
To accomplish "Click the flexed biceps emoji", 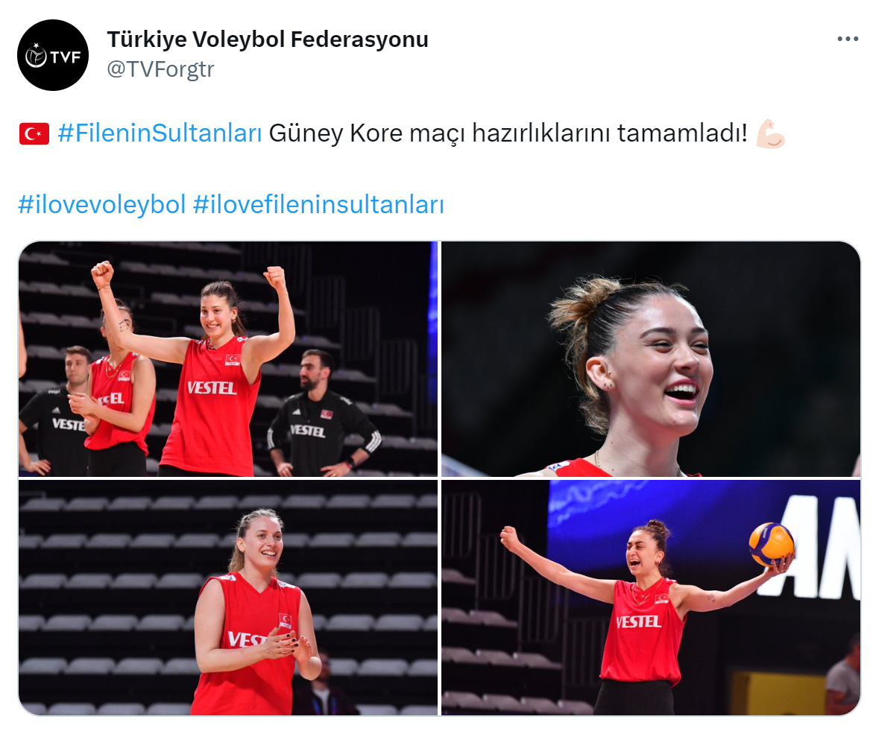I will pyautogui.click(x=770, y=133).
